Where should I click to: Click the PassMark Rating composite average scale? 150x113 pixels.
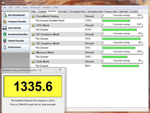[x=122, y=16]
